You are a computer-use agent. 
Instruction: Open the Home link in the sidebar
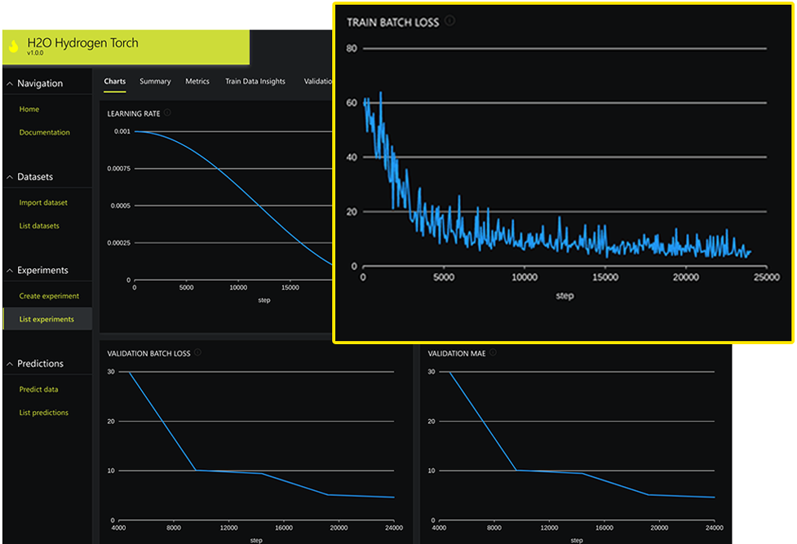(x=29, y=109)
